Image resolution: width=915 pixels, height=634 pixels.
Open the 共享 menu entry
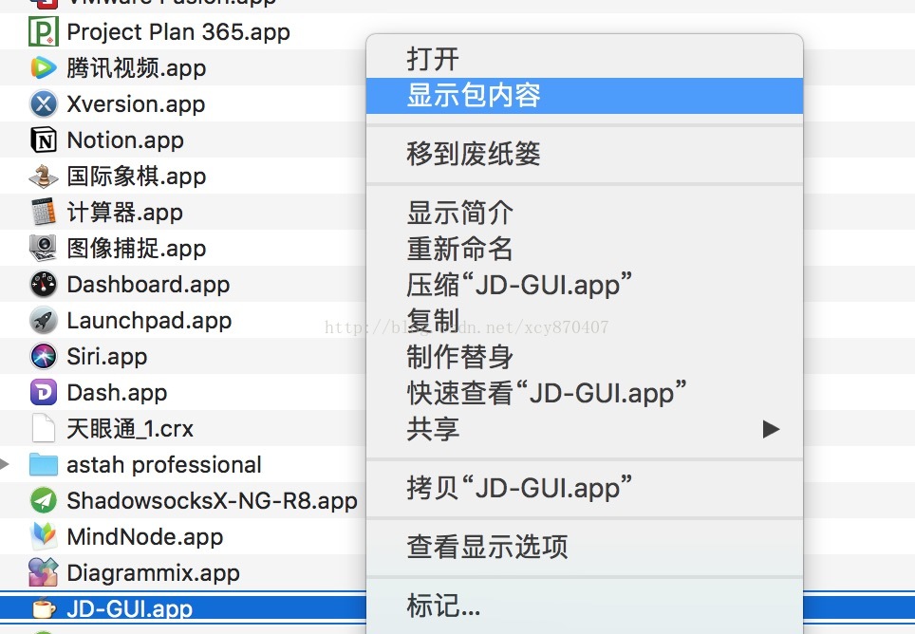pyautogui.click(x=584, y=429)
